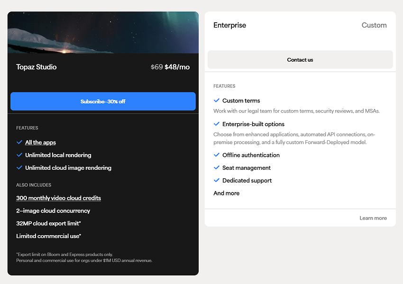This screenshot has width=403, height=284.
Task: Click the legal team custom terms description
Action: [x=296, y=111]
